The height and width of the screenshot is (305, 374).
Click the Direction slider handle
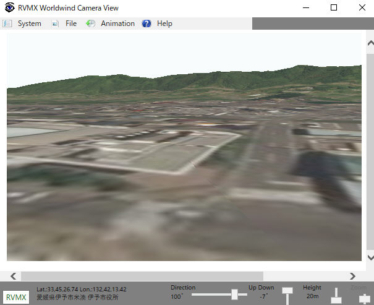click(234, 294)
